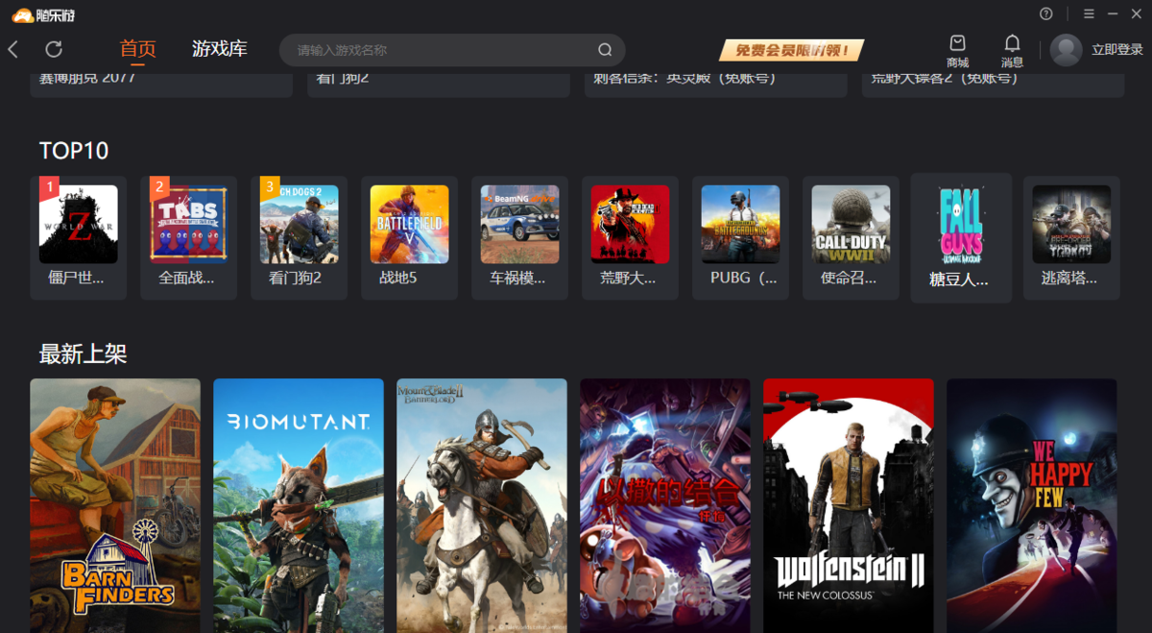This screenshot has height=633, width=1152.
Task: Click the search magnifier icon
Action: [605, 50]
